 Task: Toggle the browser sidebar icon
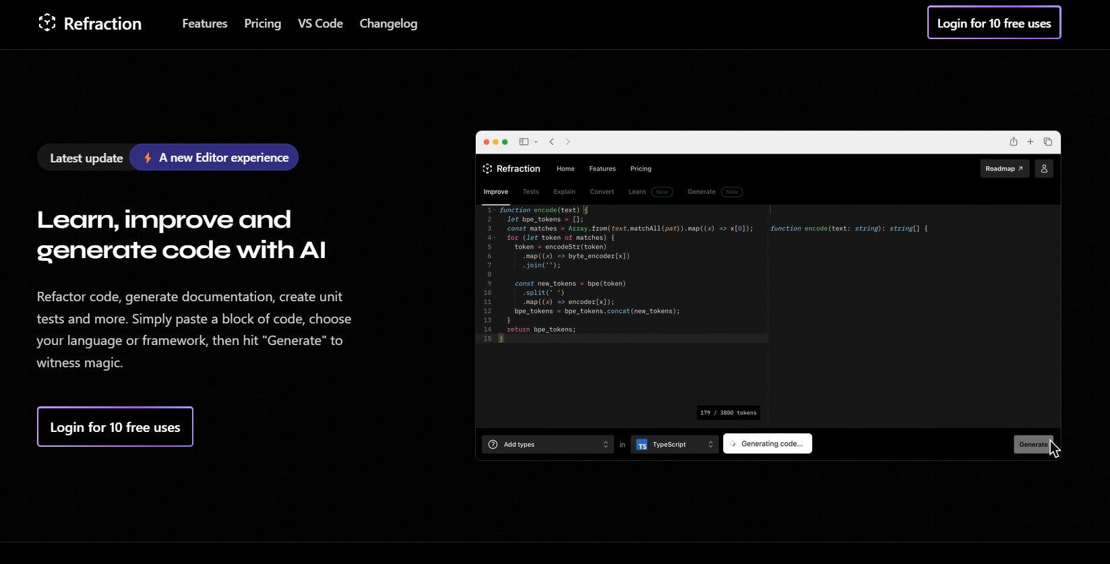pyautogui.click(x=523, y=142)
